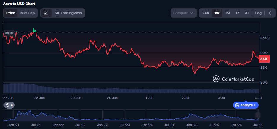Click the 30 Jun date label

click(x=112, y=98)
